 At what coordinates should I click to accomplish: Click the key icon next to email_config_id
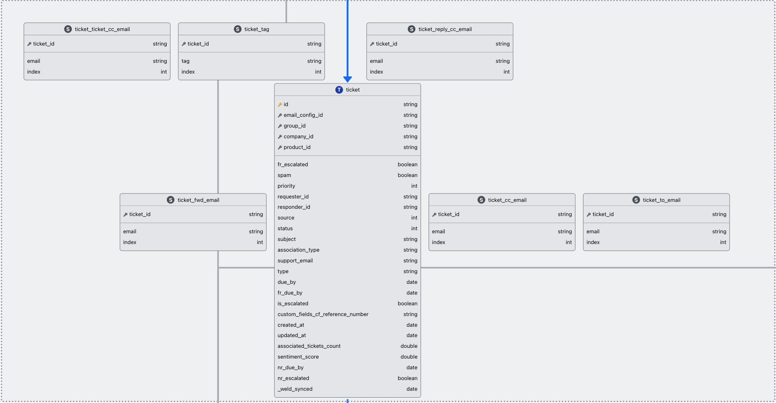coord(280,115)
